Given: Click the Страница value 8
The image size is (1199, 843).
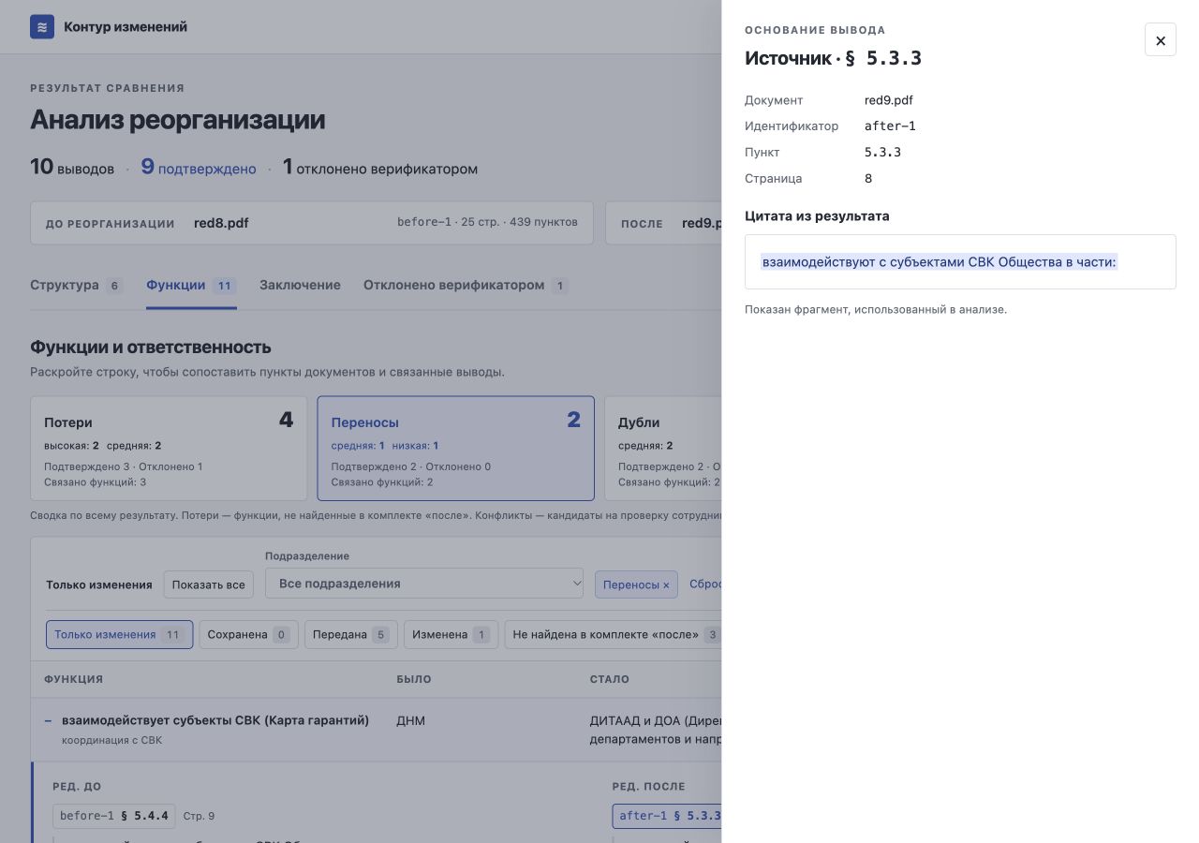Looking at the screenshot, I should tap(868, 179).
